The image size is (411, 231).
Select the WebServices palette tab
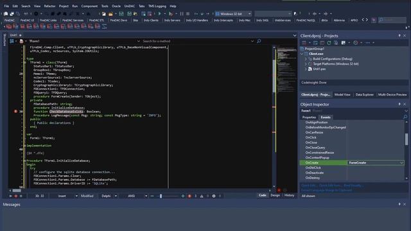point(283,20)
